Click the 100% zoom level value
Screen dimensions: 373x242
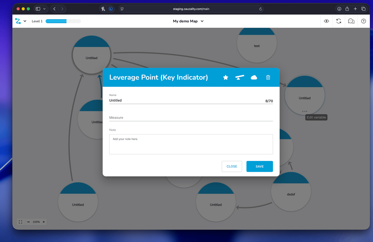(36, 222)
